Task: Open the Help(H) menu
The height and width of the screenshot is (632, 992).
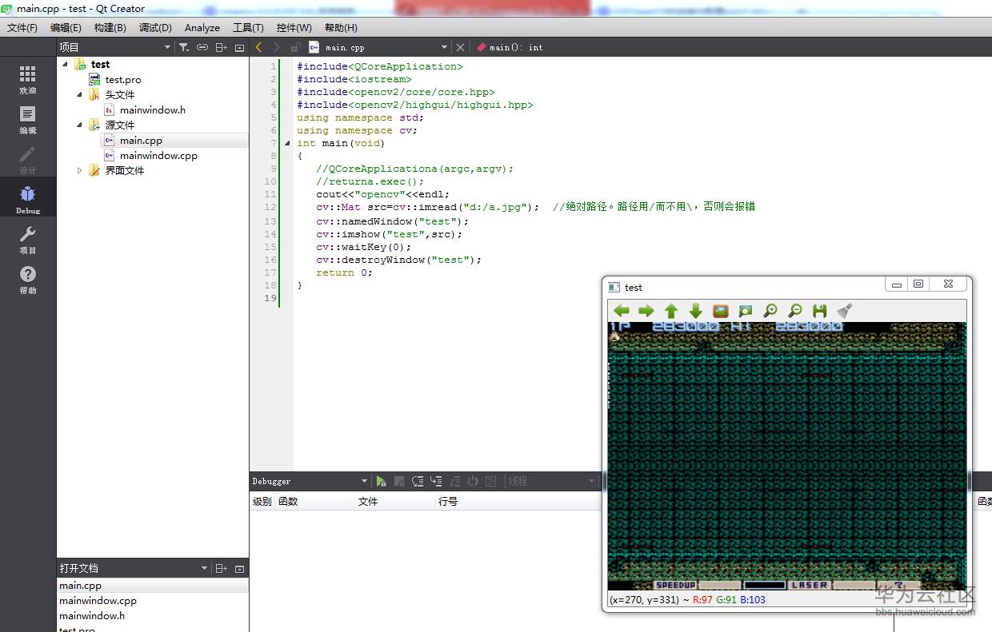Action: [x=341, y=27]
